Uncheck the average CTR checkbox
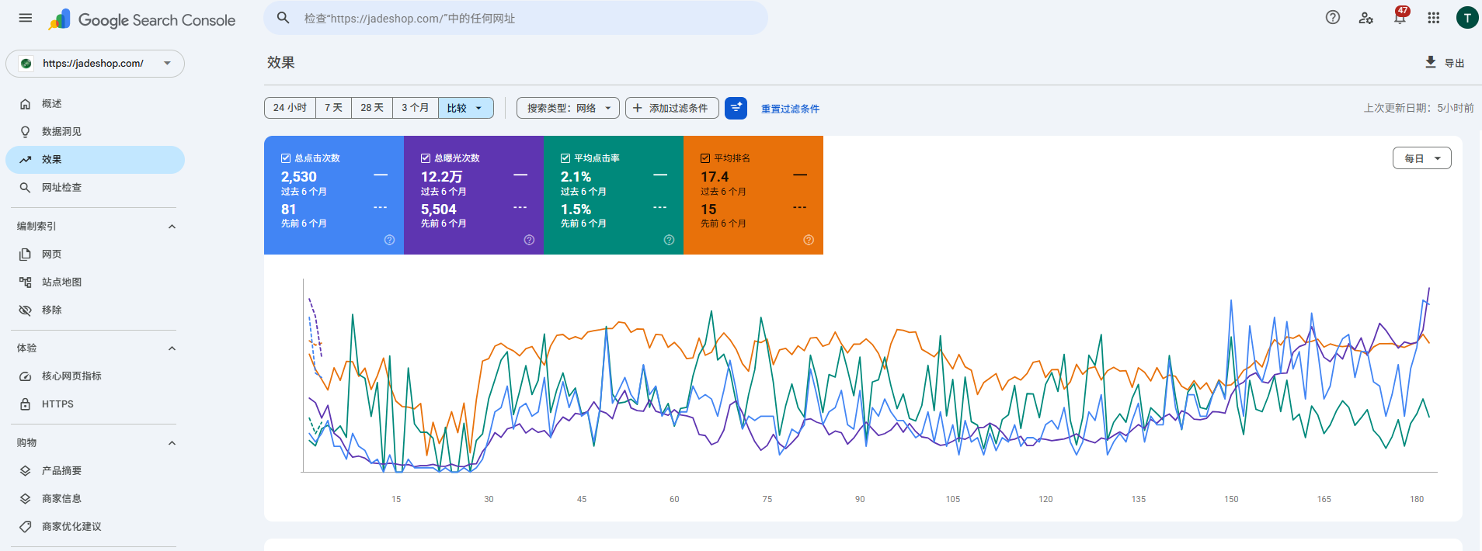 click(565, 158)
